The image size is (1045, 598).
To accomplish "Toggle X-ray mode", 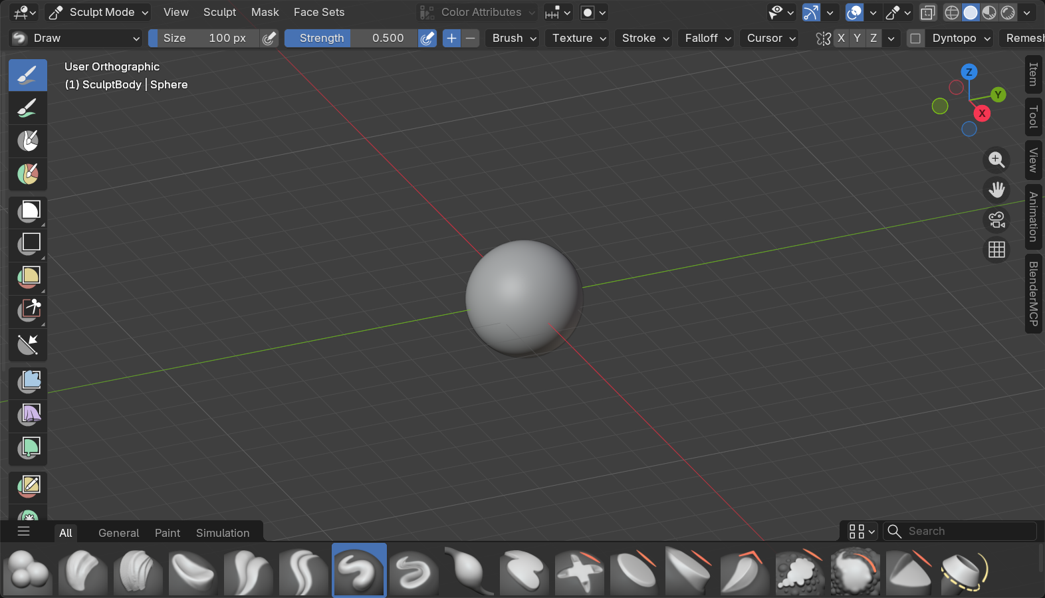I will tap(927, 13).
